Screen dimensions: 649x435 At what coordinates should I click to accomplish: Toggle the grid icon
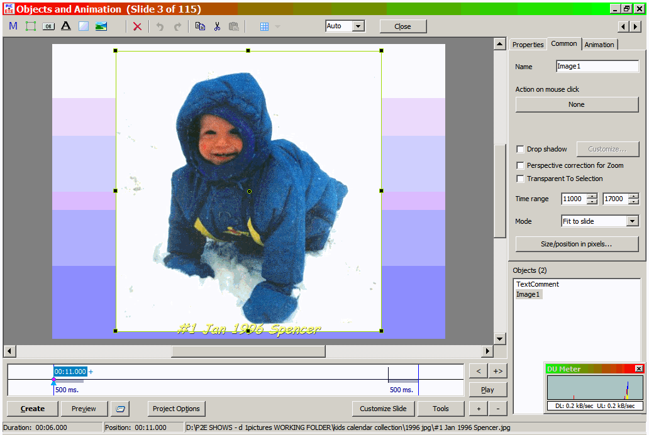[x=265, y=26]
